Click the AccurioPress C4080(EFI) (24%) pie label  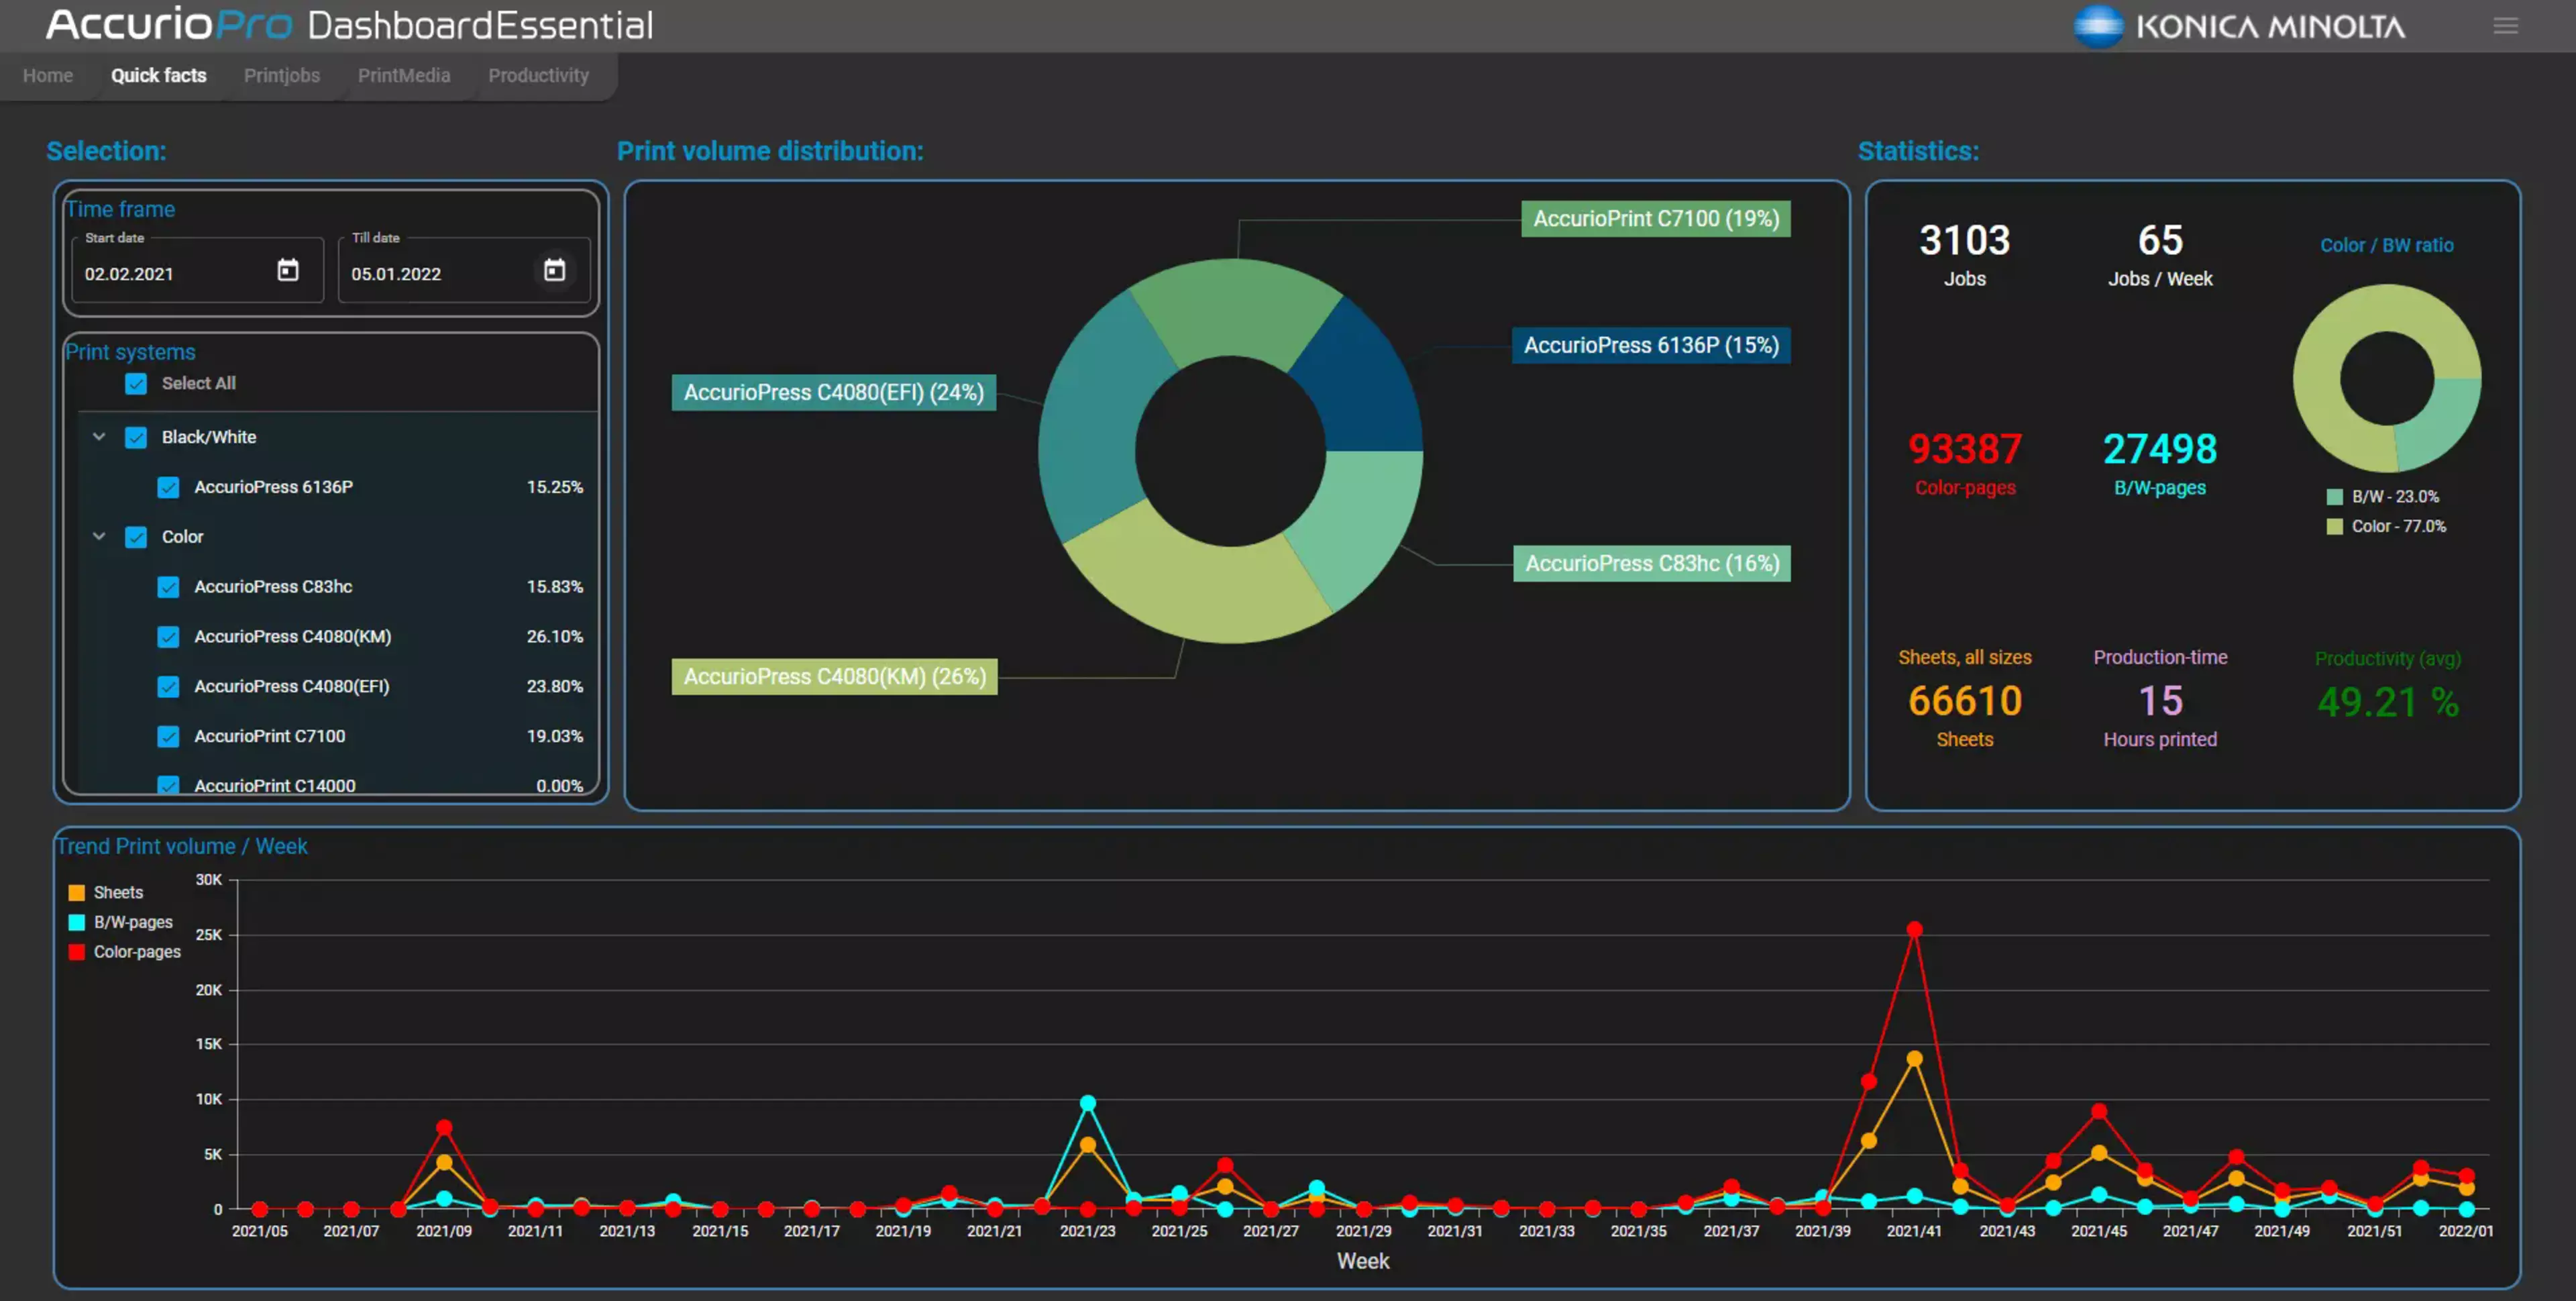pyautogui.click(x=833, y=393)
